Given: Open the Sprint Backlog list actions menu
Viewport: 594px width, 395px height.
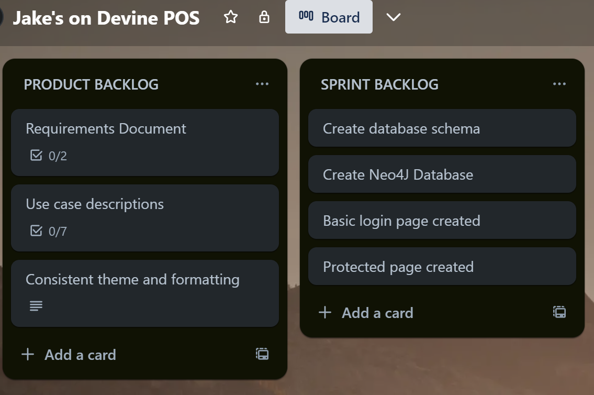Looking at the screenshot, I should 559,84.
